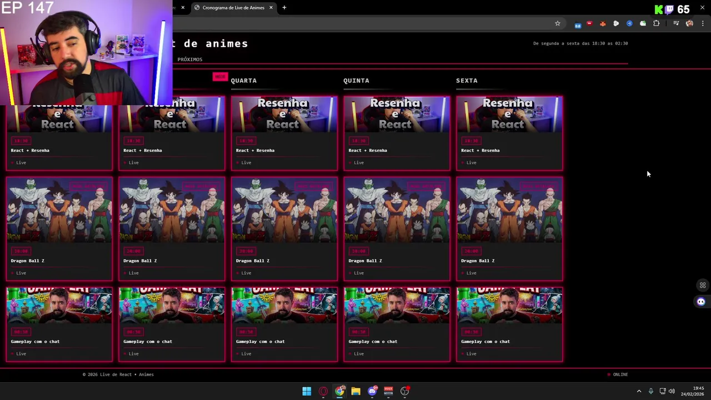Open the Gameplay thumbnail under SEXTA
The width and height of the screenshot is (711, 400).
509,306
